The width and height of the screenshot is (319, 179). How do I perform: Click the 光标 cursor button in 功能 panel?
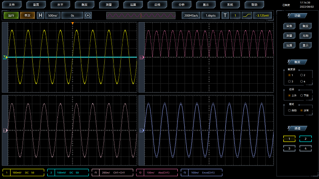[x=305, y=36]
